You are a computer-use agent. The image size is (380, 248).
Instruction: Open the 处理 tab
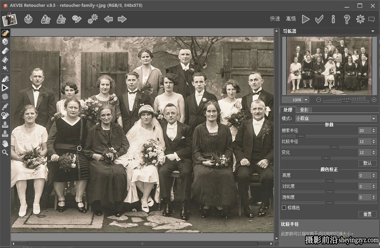pos(288,110)
